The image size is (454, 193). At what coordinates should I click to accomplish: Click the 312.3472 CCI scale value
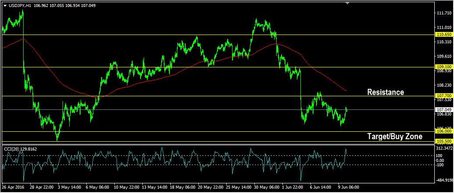[445, 149]
